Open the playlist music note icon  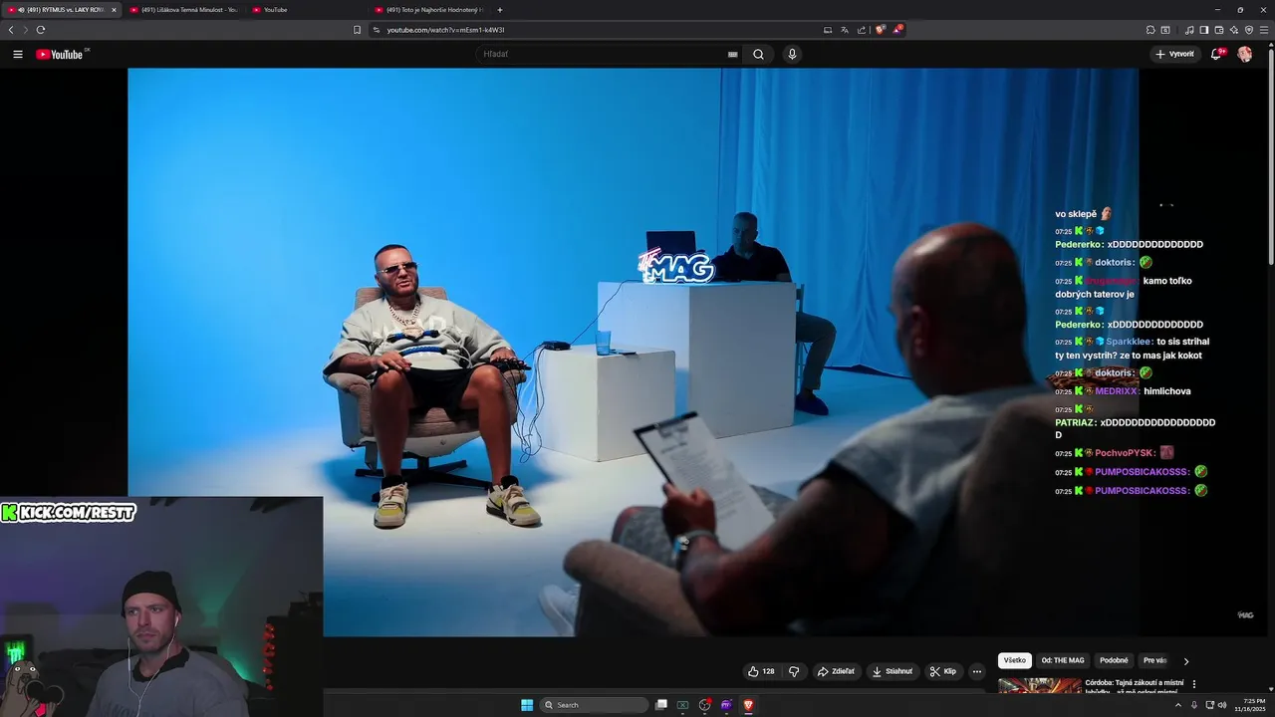click(x=1189, y=30)
